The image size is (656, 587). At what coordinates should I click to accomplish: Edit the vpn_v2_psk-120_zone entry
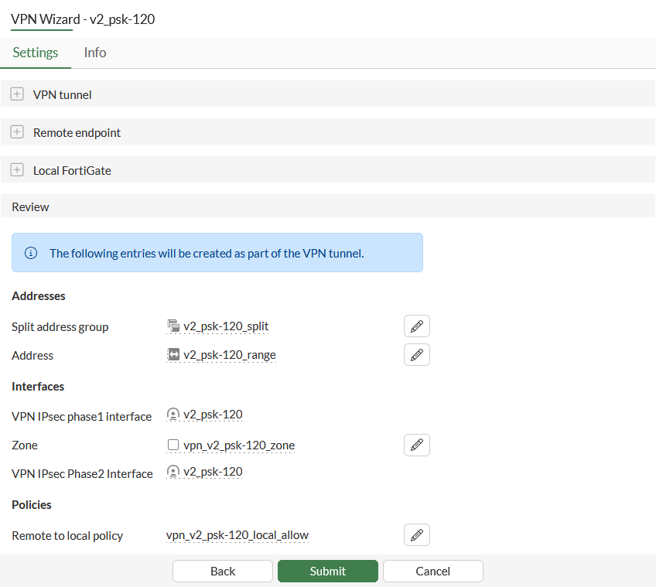(x=416, y=445)
